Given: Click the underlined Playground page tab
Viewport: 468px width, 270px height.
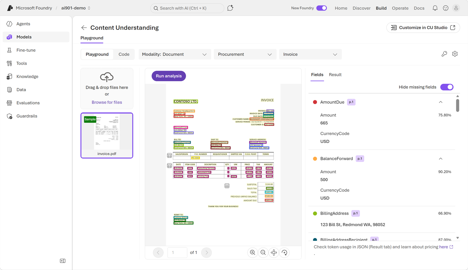Looking at the screenshot, I should 92,38.
